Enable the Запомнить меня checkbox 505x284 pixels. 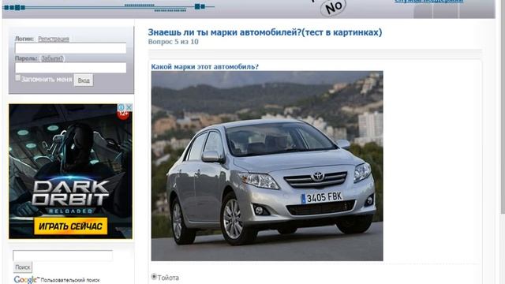coord(17,78)
